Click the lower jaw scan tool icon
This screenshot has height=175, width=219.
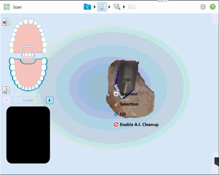click(x=6, y=90)
